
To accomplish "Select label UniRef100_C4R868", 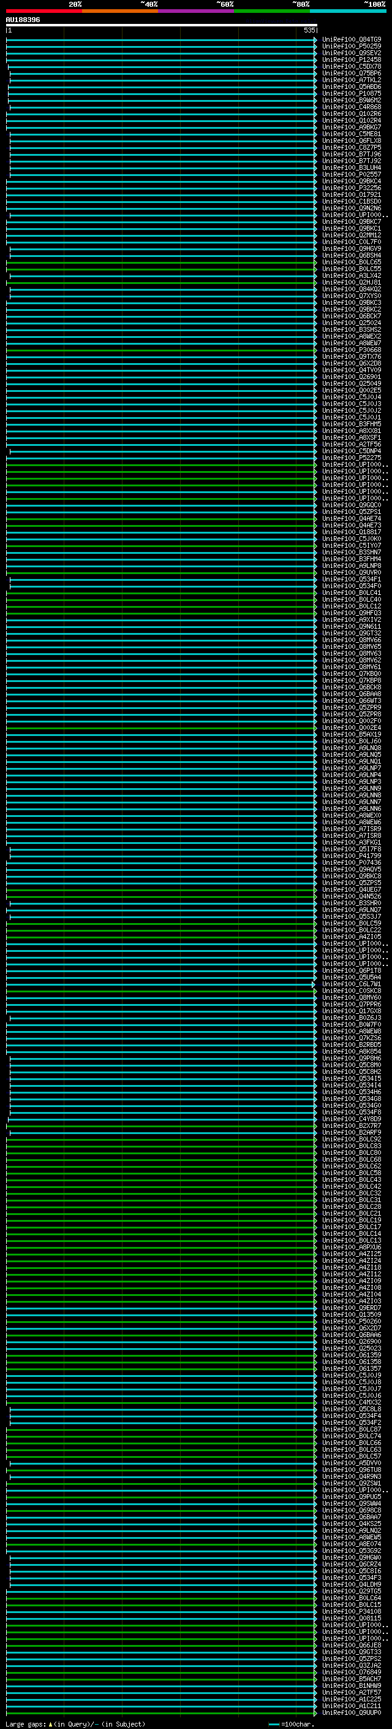I will pyautogui.click(x=351, y=107).
